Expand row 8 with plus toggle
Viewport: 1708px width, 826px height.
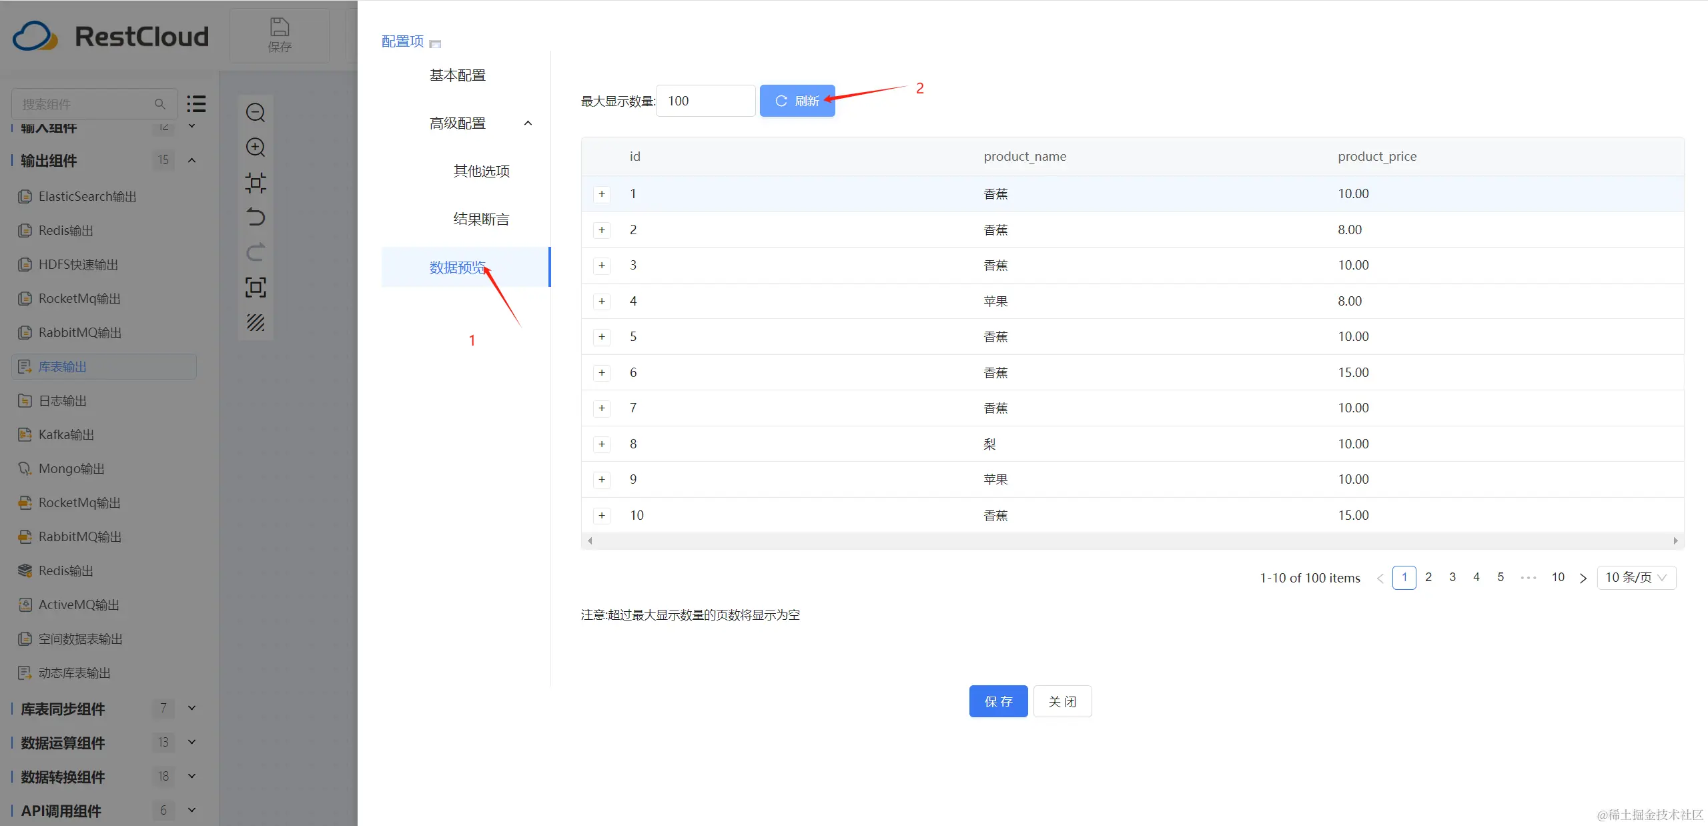tap(602, 444)
